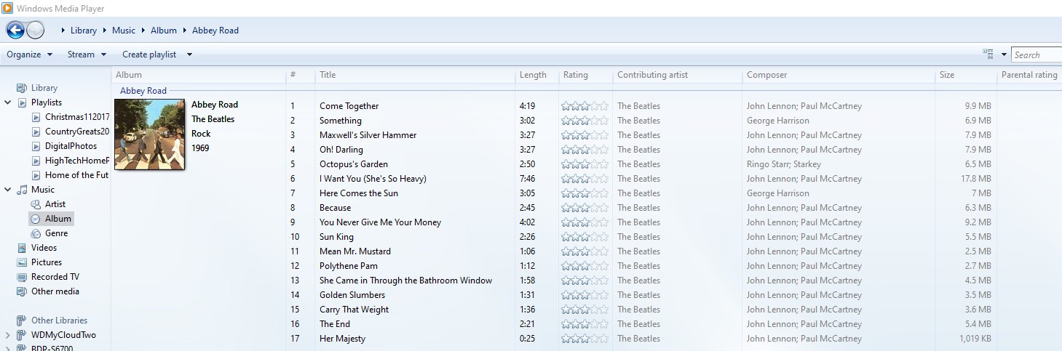The height and width of the screenshot is (351, 1062).
Task: Open the View options dropdown arrow
Action: [x=1004, y=55]
